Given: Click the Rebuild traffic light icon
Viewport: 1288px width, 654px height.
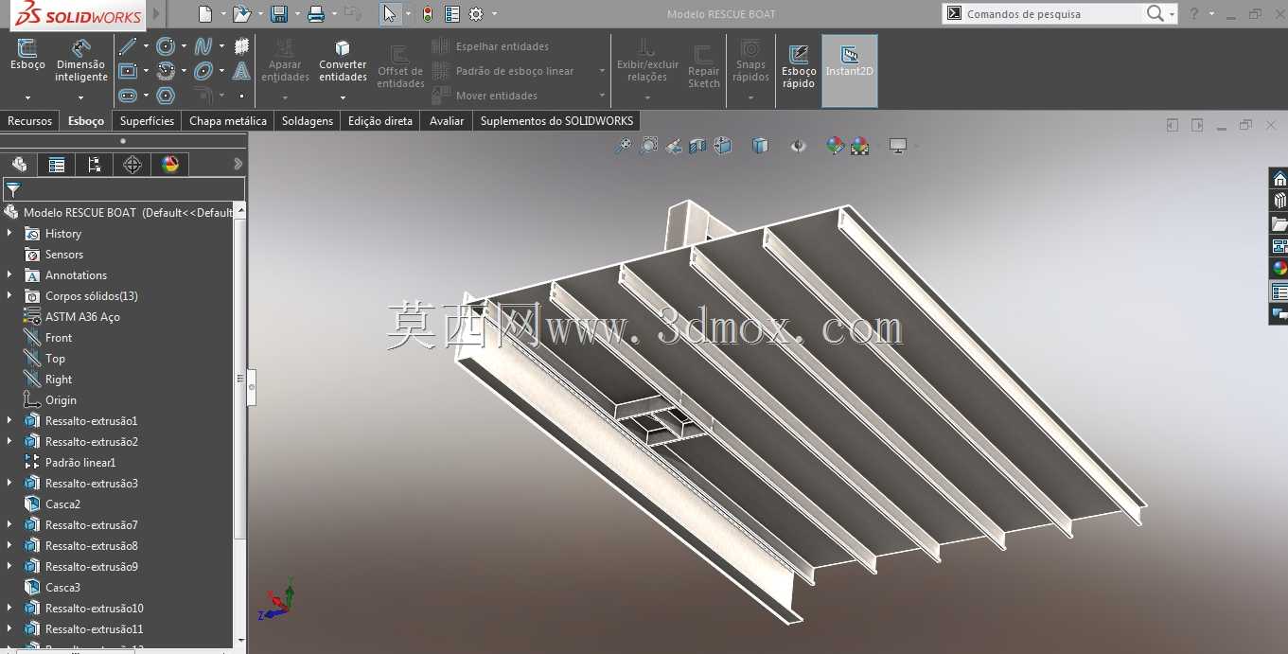Looking at the screenshot, I should pos(428,14).
